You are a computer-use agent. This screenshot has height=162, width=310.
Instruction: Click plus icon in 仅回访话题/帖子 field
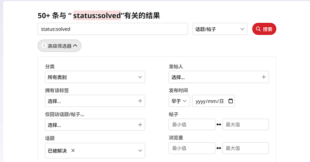click(x=140, y=124)
